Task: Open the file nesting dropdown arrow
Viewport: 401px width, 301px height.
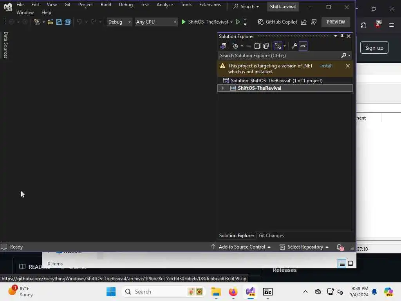Action: point(285,46)
